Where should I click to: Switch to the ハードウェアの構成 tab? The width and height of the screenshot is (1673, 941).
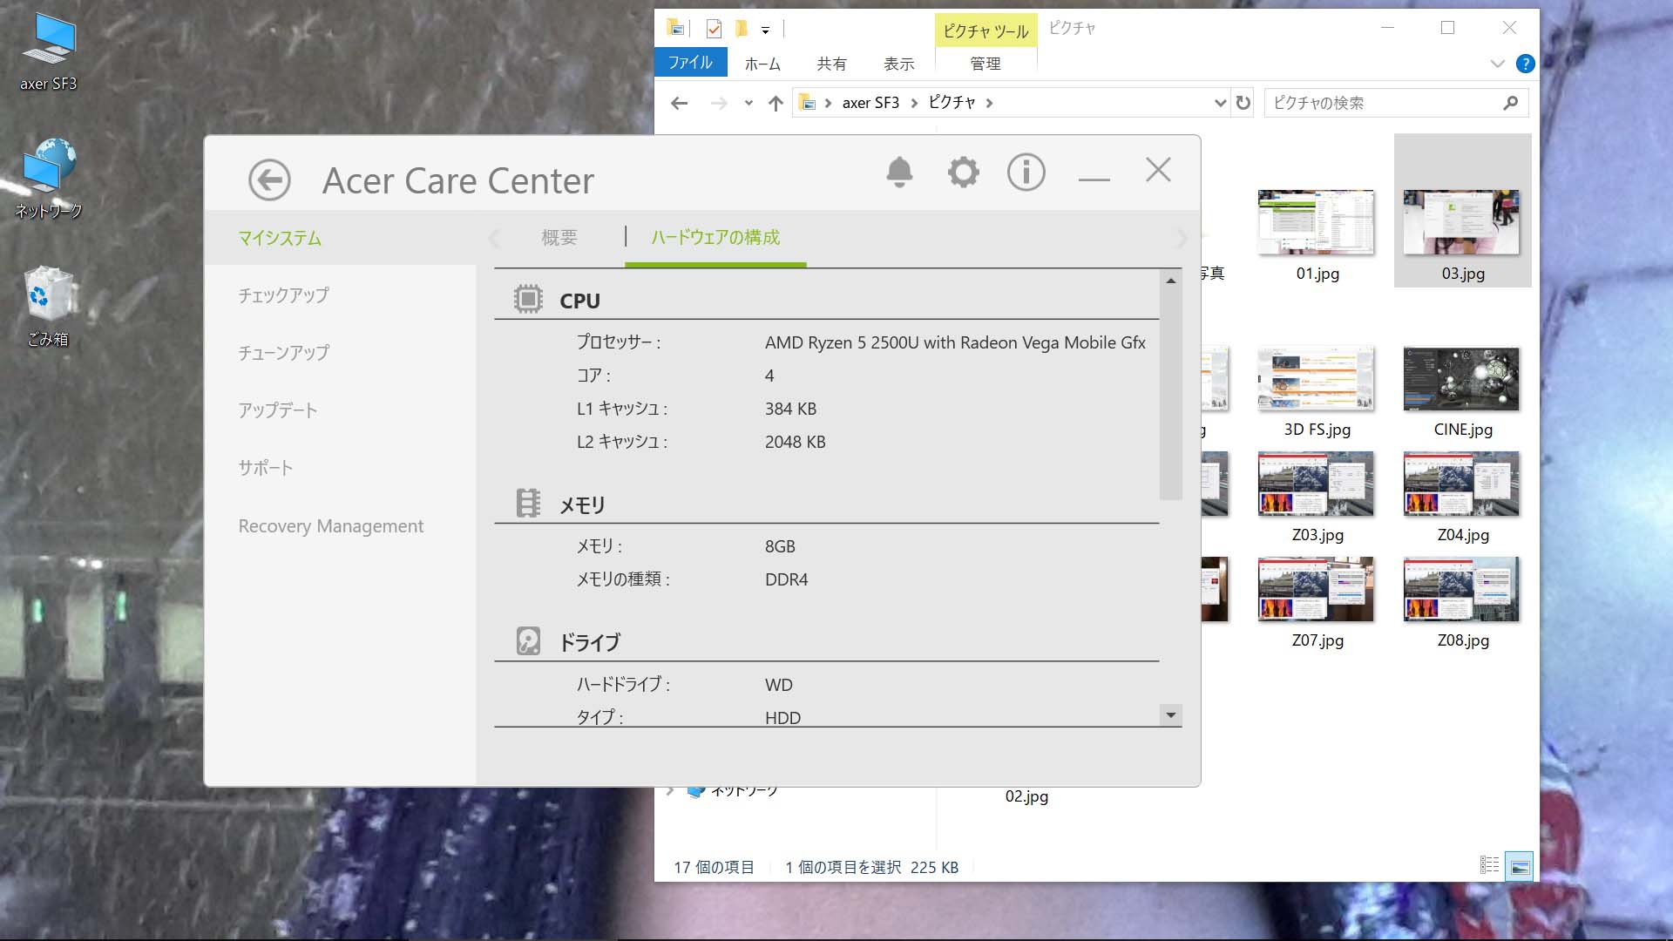(715, 237)
